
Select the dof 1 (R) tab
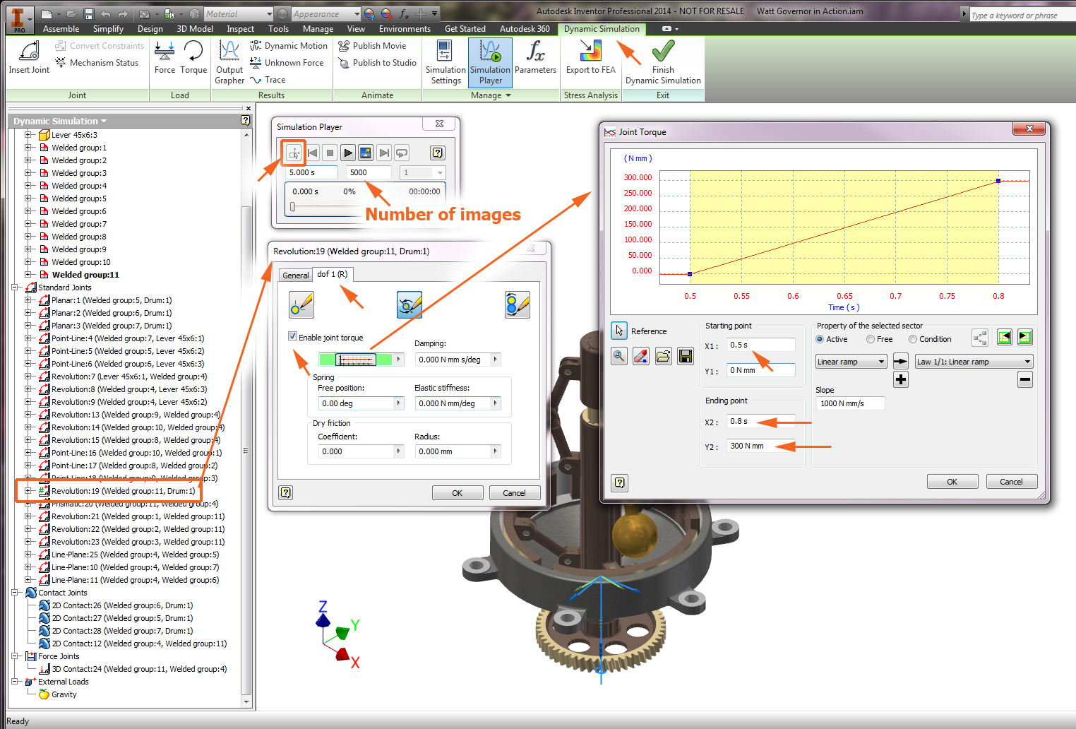coord(332,274)
